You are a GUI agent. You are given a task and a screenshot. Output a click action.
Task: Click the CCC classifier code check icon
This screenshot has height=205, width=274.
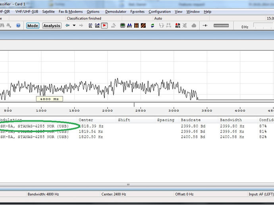(97, 26)
